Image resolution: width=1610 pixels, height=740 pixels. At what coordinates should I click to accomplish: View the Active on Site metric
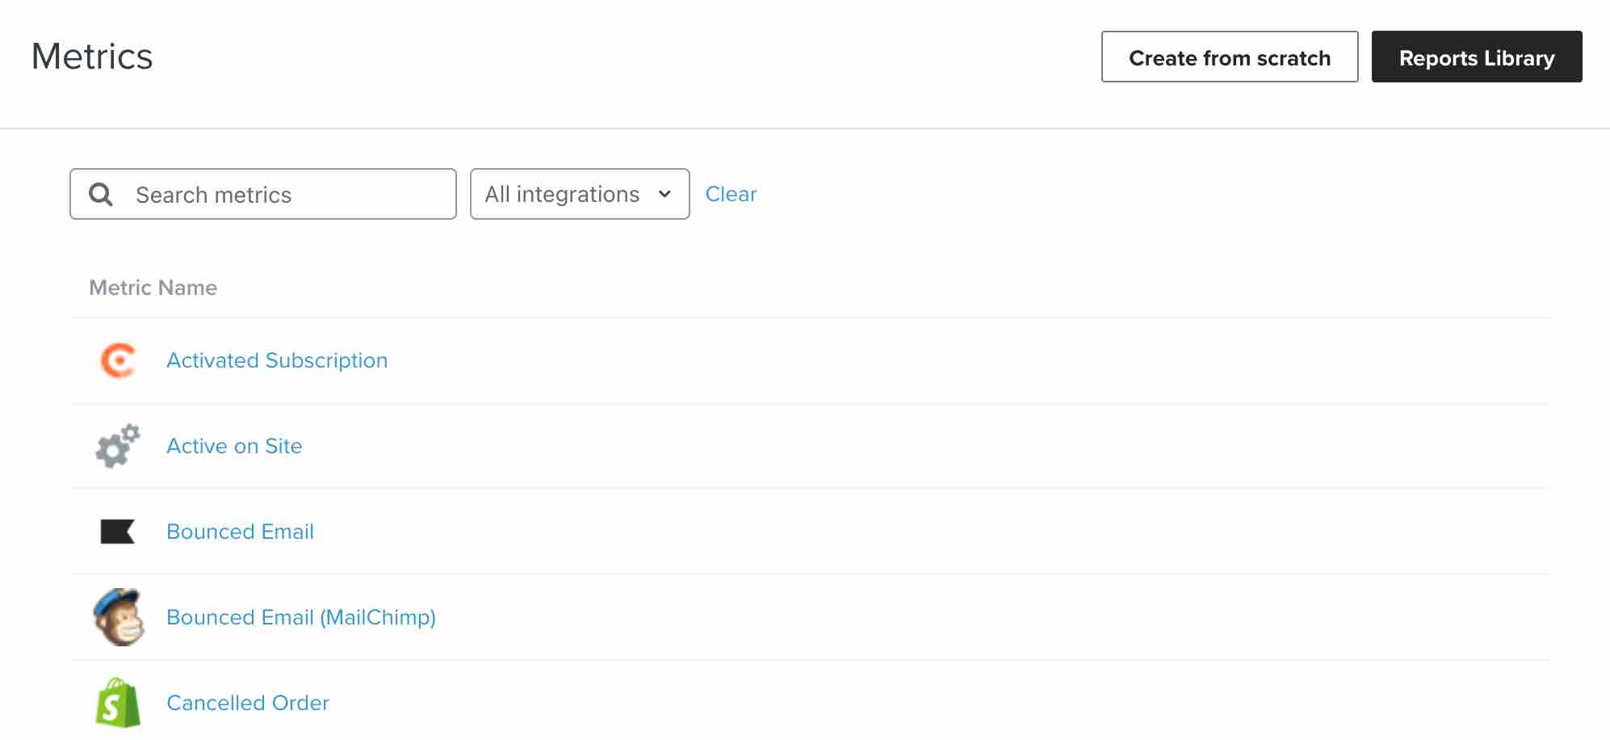tap(234, 446)
